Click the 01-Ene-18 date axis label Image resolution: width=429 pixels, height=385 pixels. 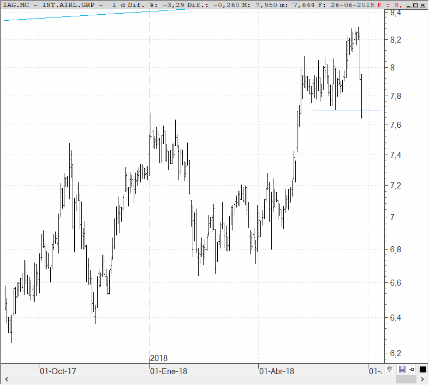[x=169, y=371]
